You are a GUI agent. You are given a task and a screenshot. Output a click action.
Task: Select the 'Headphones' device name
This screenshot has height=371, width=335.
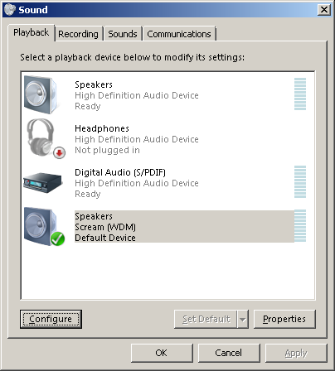point(102,128)
